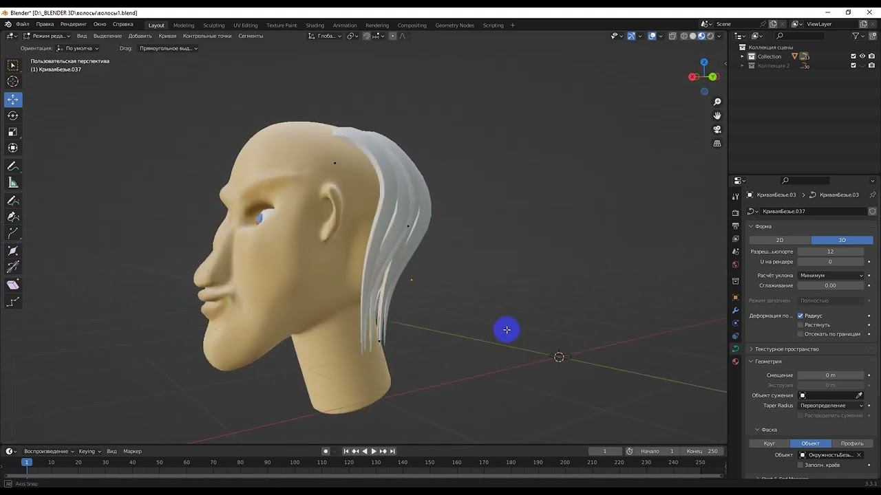Disable the Радиус checkbox
Viewport: 881px width, 495px height.
[800, 316]
